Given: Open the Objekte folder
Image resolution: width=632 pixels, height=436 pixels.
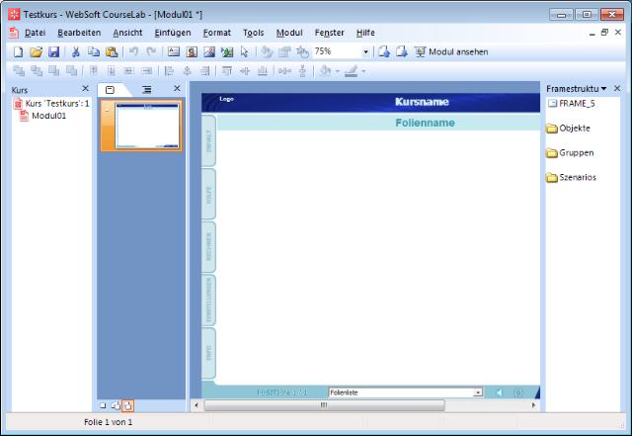Looking at the screenshot, I should [569, 129].
